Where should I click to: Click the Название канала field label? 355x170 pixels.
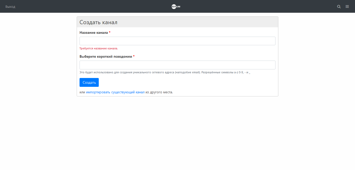coord(94,32)
